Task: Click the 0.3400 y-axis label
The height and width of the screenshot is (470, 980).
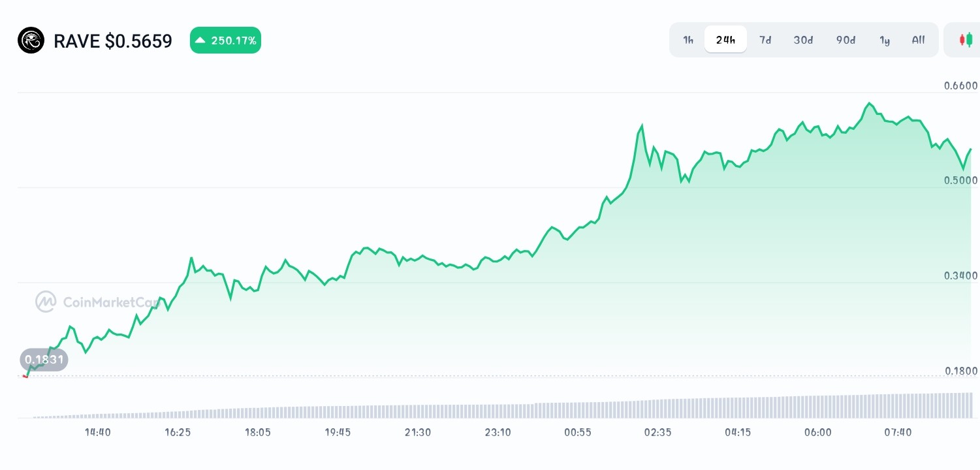Action: (961, 275)
